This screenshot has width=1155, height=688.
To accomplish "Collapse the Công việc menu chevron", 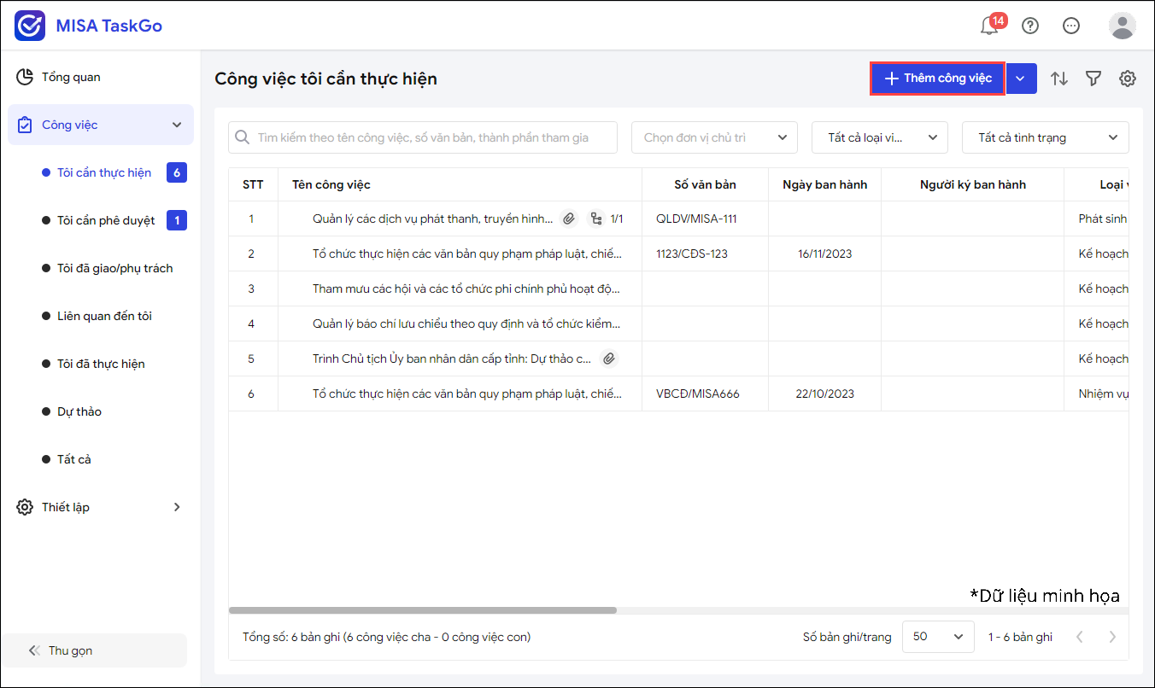I will tap(177, 125).
